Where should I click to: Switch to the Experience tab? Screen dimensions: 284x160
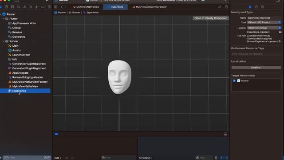point(115,7)
